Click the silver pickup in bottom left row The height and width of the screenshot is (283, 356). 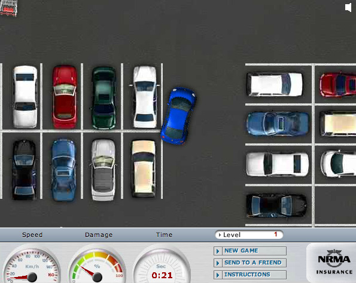tap(104, 170)
